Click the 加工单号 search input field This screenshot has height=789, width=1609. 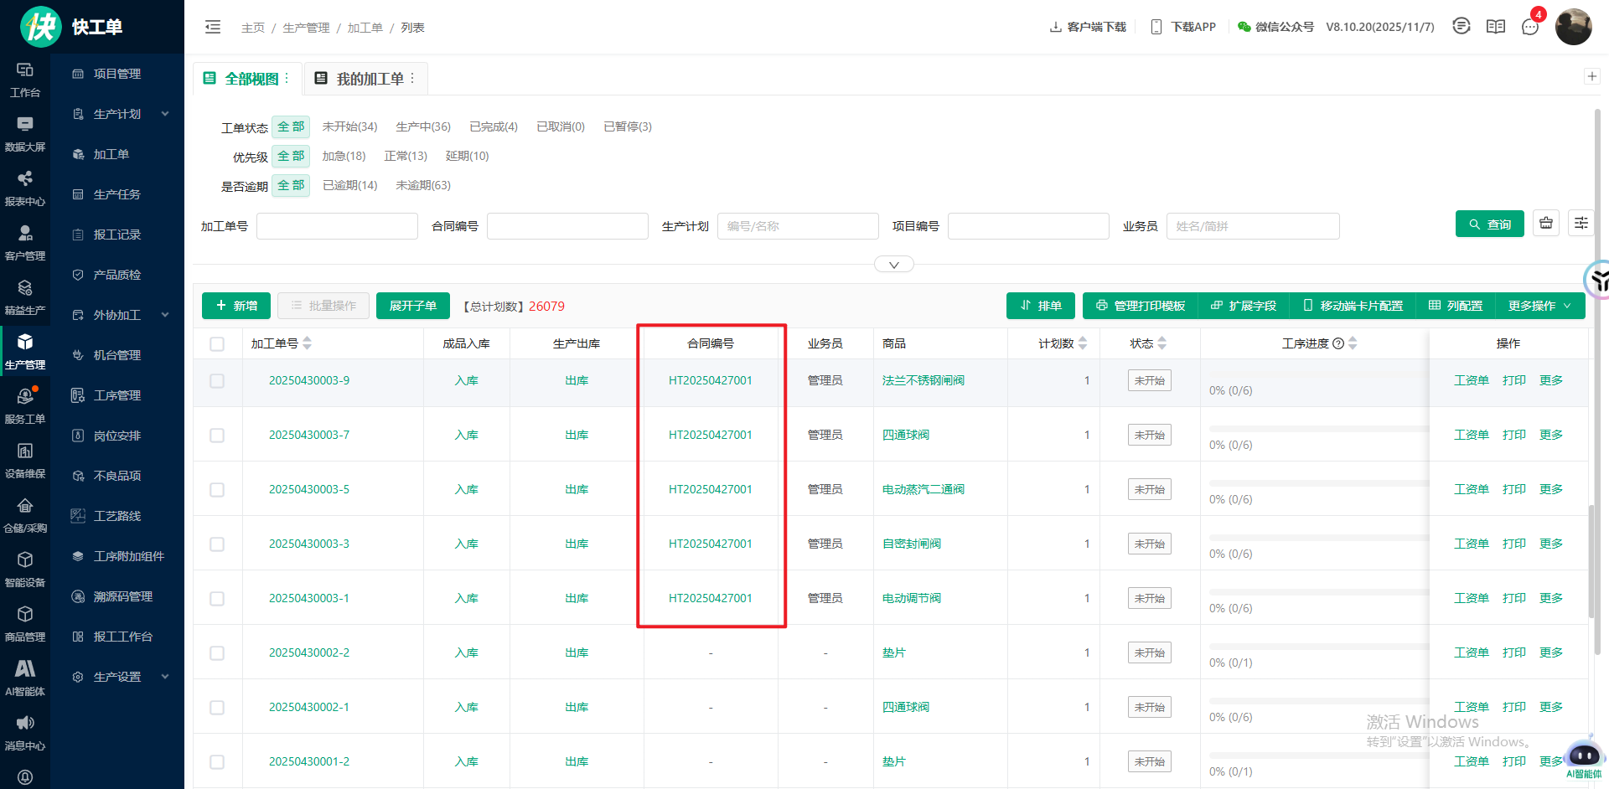point(337,226)
